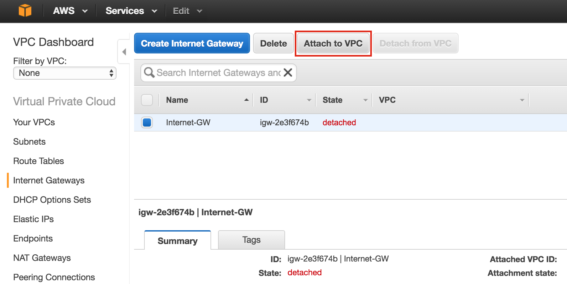This screenshot has height=284, width=567.
Task: Click Create Internet Gateway button
Action: pos(192,43)
